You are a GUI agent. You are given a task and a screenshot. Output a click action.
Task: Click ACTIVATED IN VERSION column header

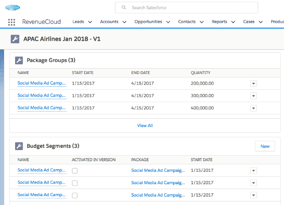94,160
